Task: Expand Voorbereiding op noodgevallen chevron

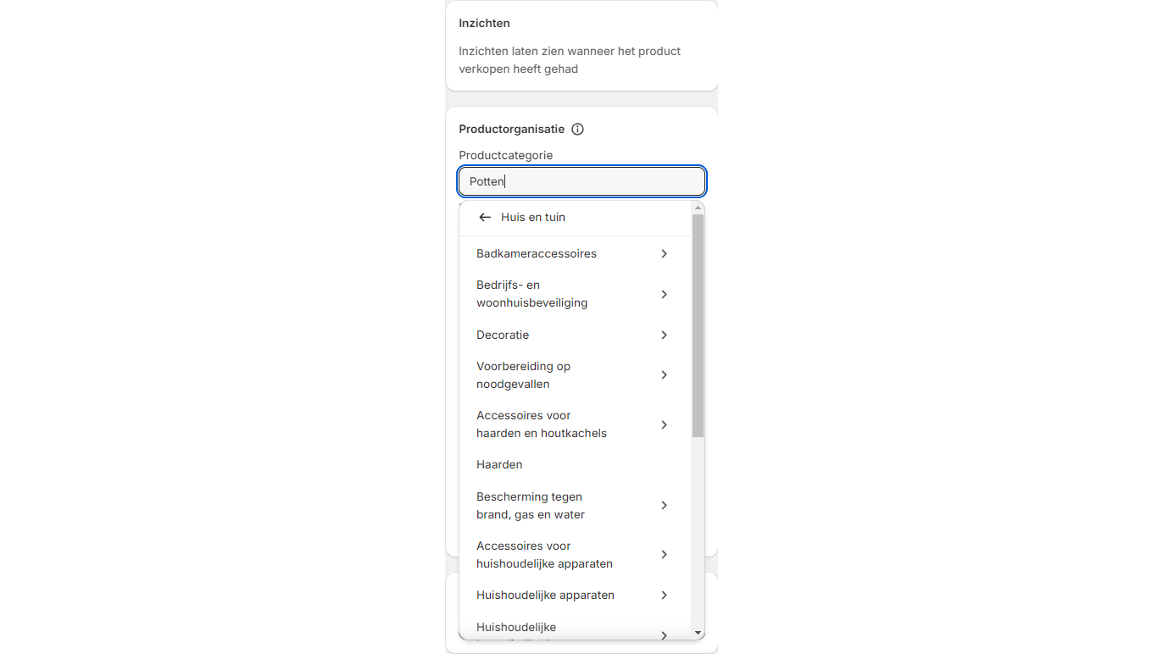Action: coord(664,375)
